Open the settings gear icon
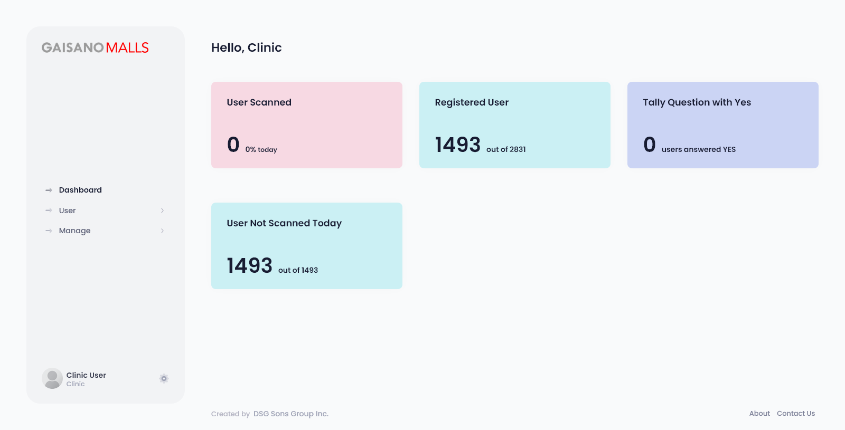The image size is (845, 430). point(164,378)
